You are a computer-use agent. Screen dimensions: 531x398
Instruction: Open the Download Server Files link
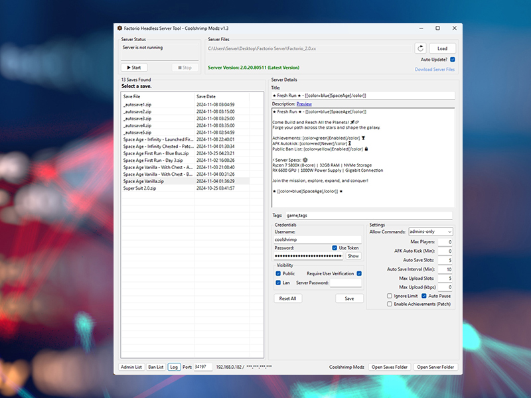pos(435,70)
